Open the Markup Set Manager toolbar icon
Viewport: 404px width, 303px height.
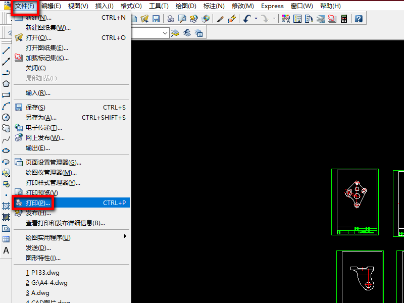332,19
